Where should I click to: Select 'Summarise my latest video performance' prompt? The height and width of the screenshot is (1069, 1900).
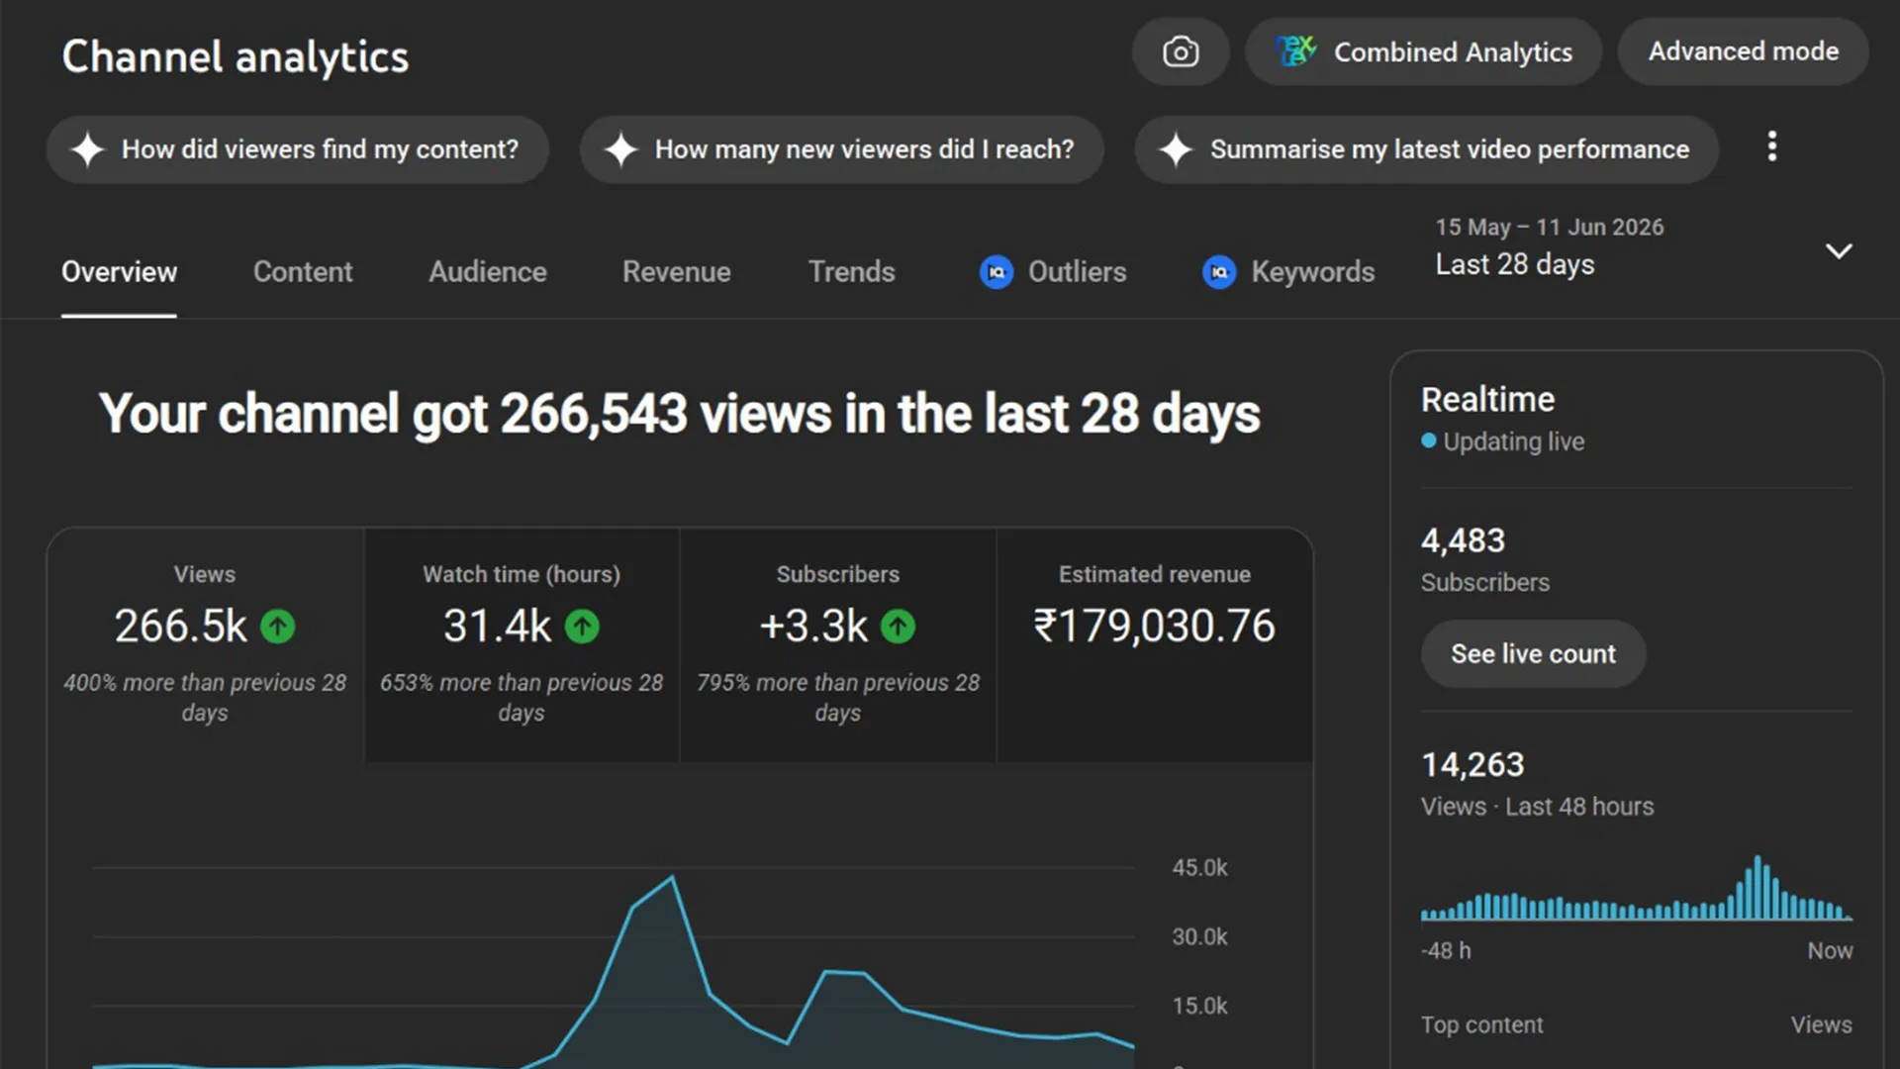click(1427, 149)
